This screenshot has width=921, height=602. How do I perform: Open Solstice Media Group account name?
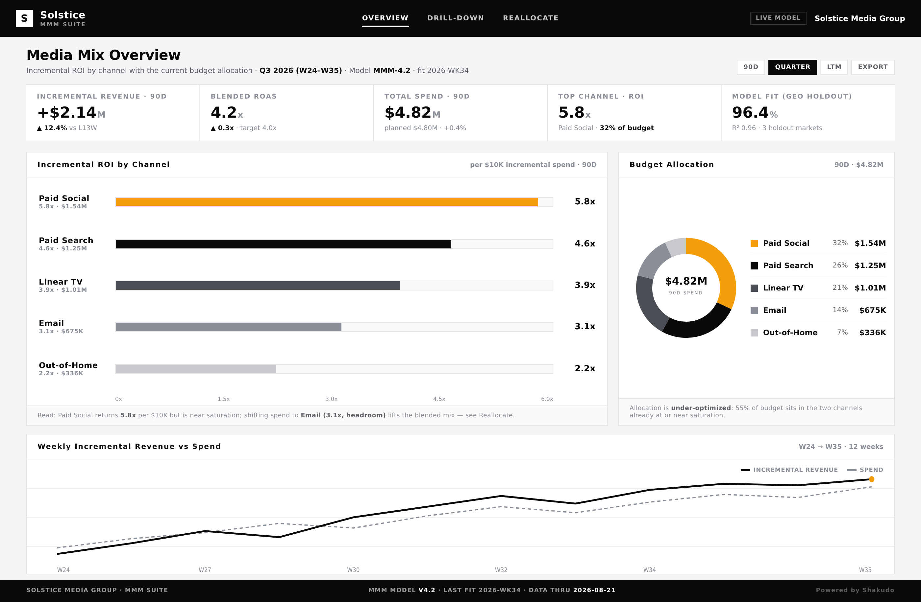click(x=859, y=18)
